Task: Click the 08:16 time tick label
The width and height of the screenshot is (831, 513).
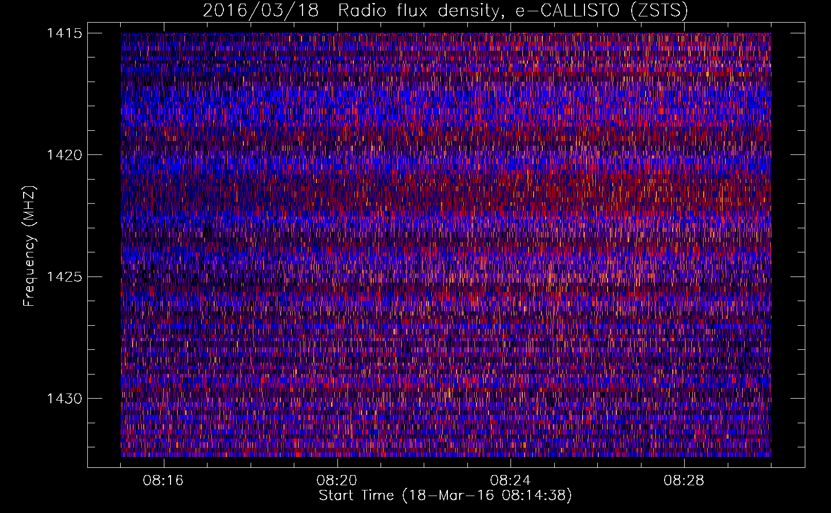Action: [163, 481]
